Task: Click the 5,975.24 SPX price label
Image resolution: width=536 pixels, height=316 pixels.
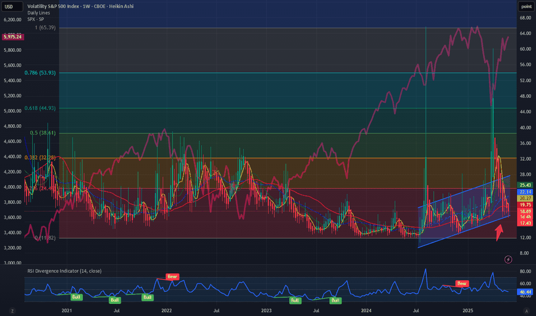Action: (x=13, y=37)
